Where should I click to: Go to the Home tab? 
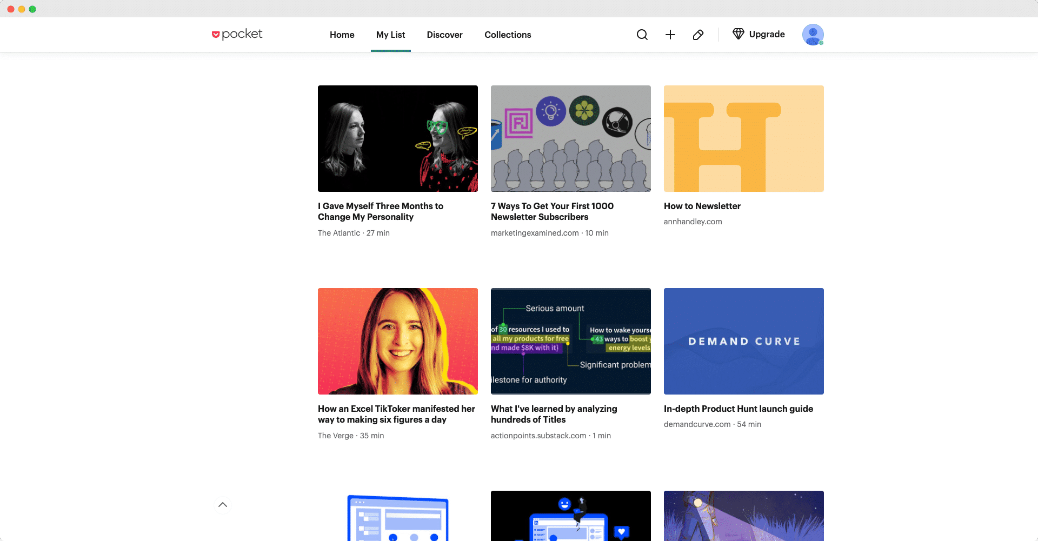(x=342, y=35)
